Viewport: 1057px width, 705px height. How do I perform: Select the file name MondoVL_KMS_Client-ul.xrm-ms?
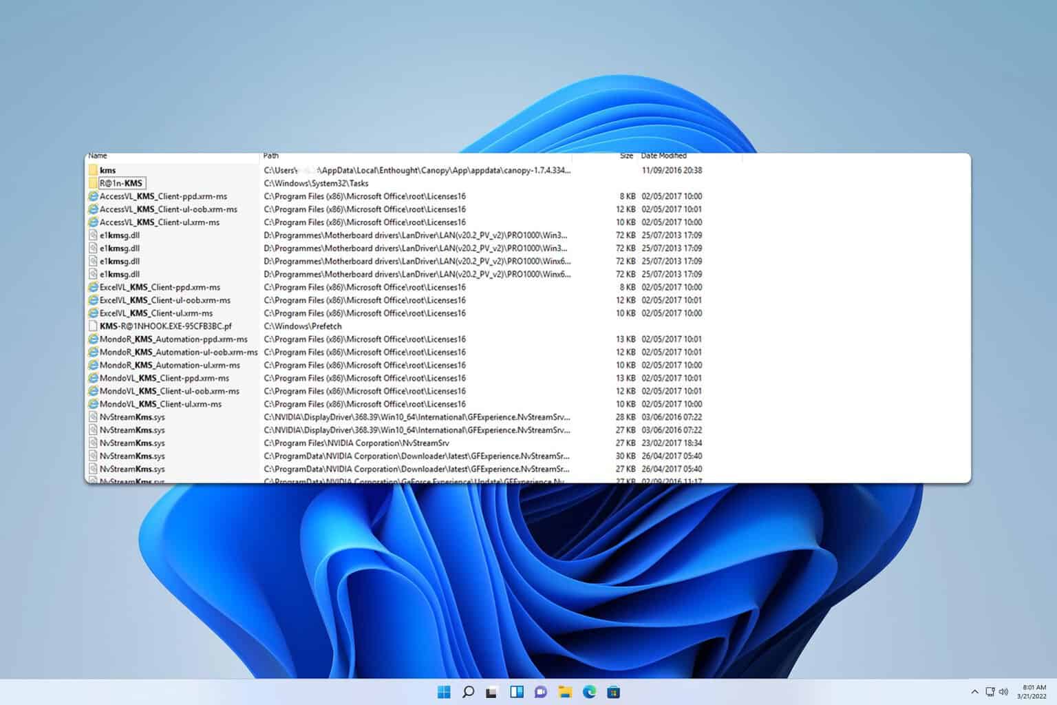[161, 404]
